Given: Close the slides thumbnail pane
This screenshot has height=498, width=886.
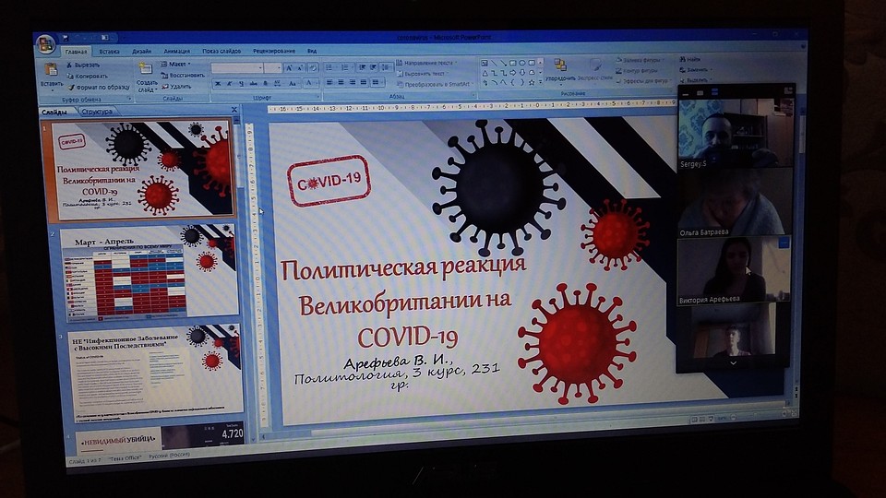Looking at the screenshot, I should point(234,110).
